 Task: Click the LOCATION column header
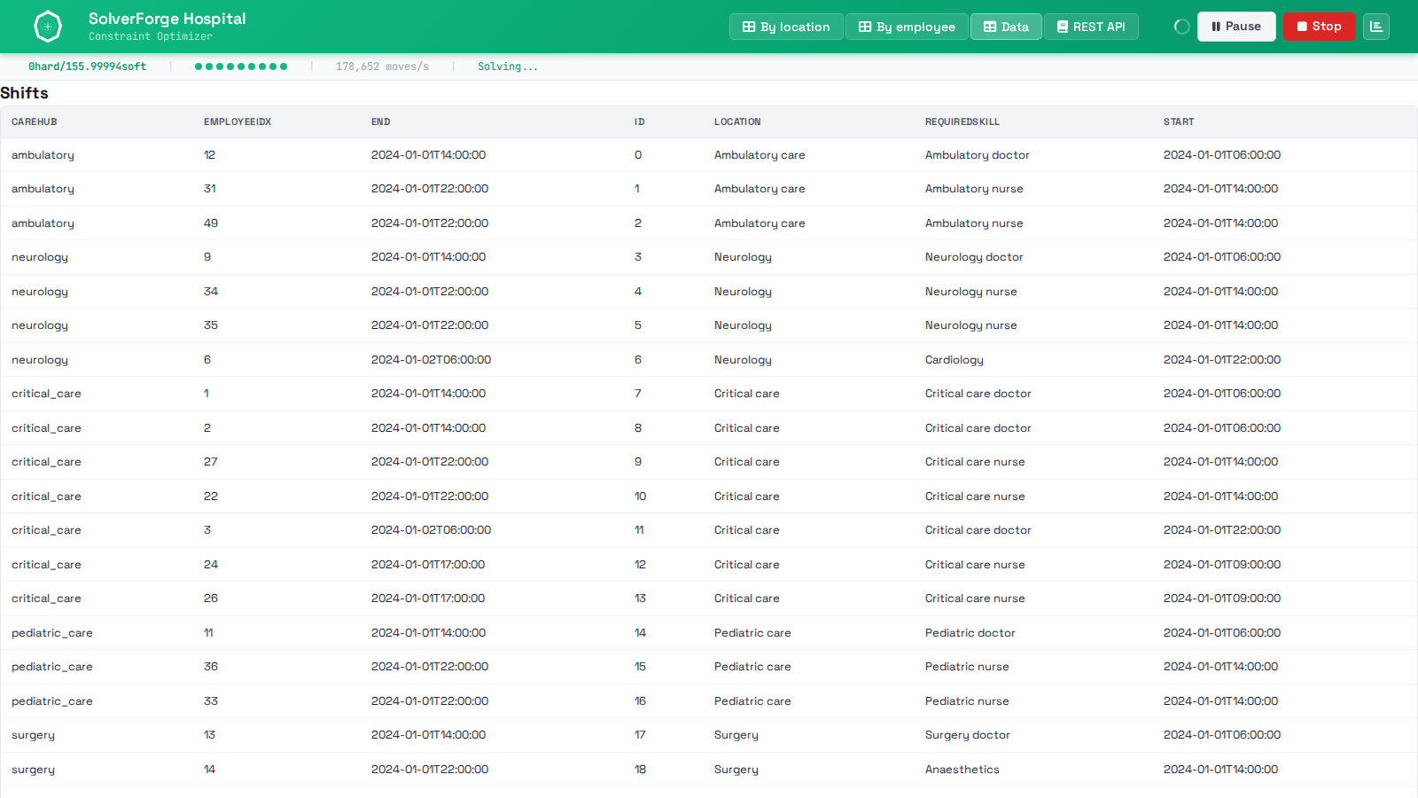[737, 122]
